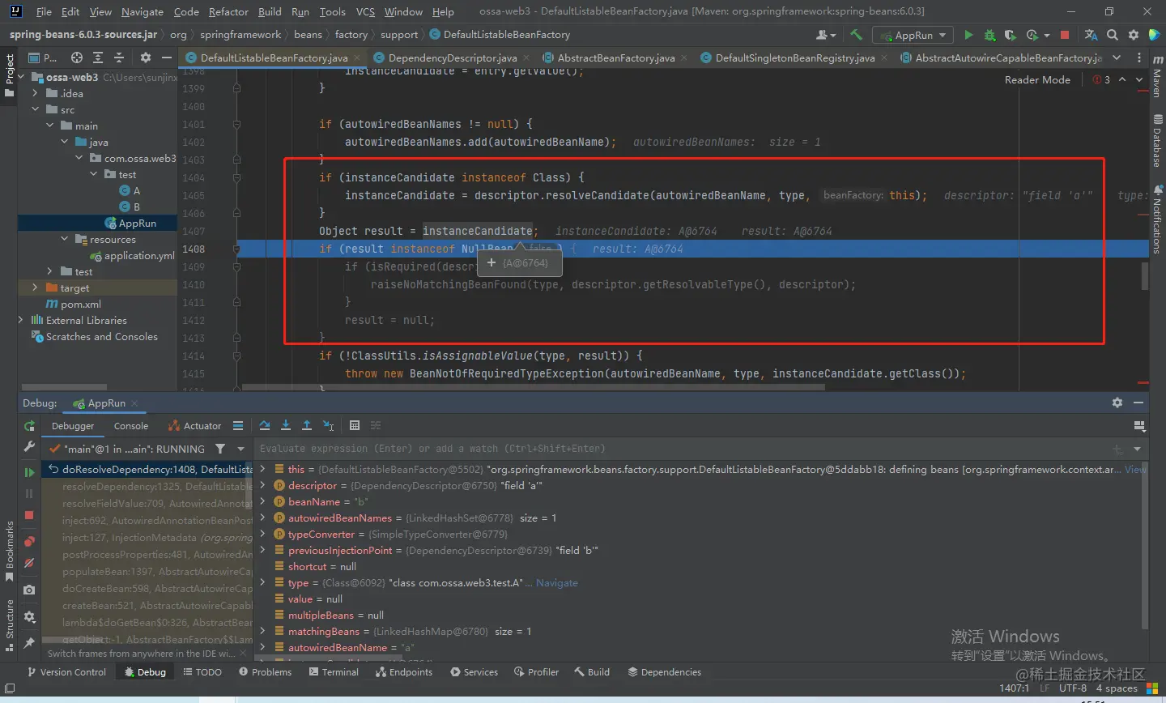Screen dimensions: 1166x703
Task: Switch to AbstractBeanFactory.java tab
Action: 615,58
